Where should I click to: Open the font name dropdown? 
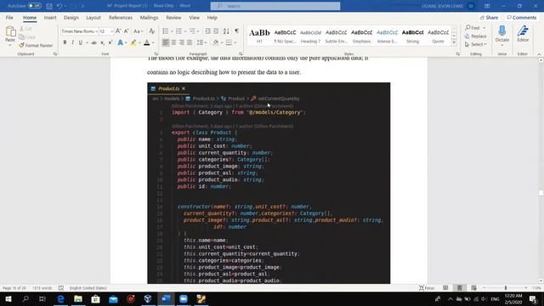click(96, 31)
